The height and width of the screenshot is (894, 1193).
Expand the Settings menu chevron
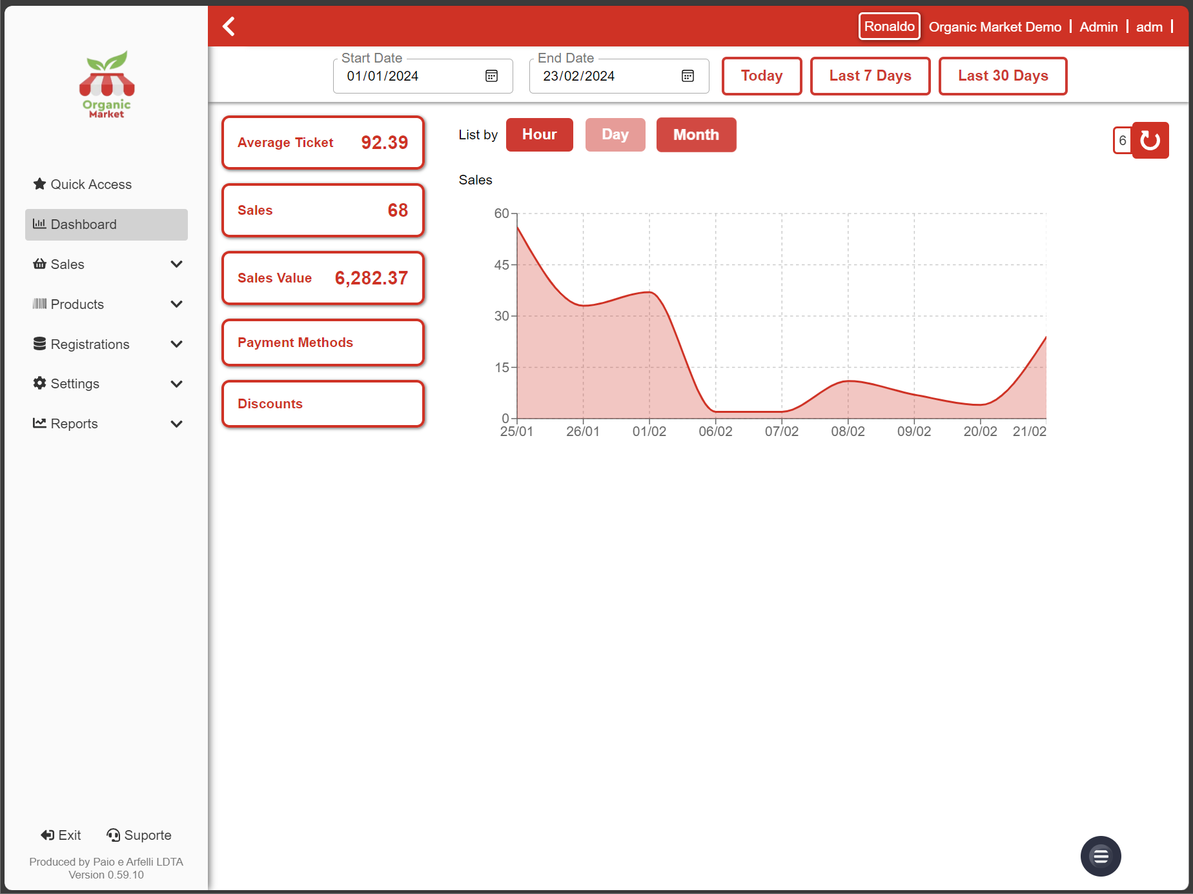tap(176, 384)
